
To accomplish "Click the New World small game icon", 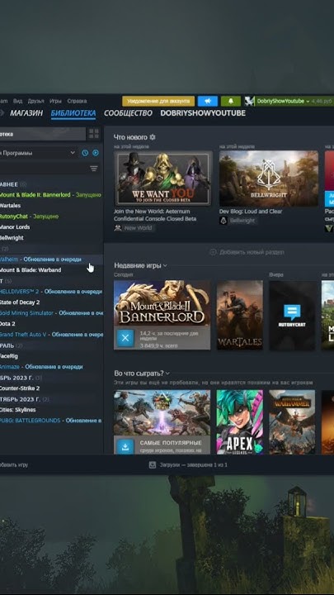I will coord(118,228).
